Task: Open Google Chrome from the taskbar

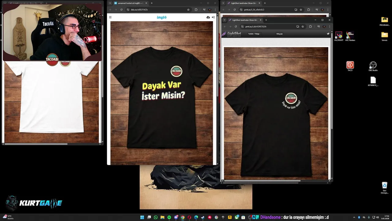Action: pos(183,217)
